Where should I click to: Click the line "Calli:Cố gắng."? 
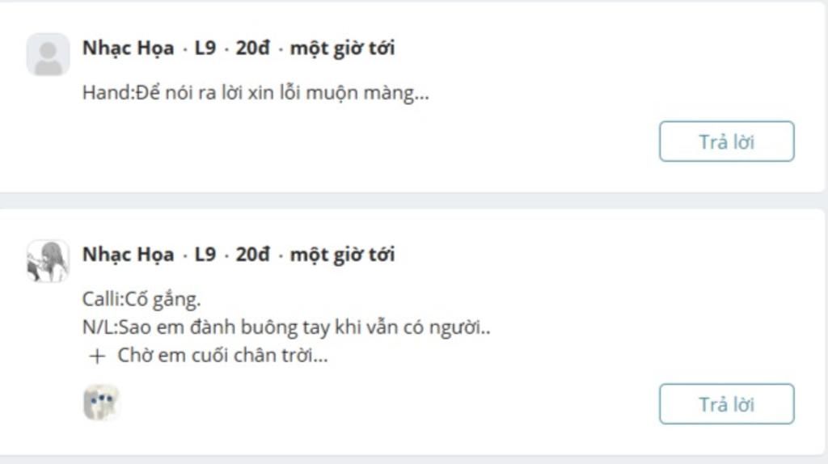click(142, 299)
